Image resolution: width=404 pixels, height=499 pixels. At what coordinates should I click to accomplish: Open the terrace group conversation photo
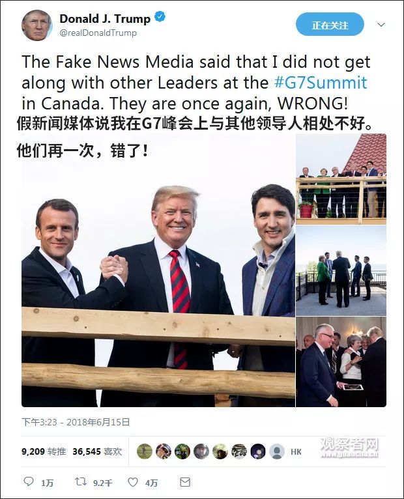(341, 270)
